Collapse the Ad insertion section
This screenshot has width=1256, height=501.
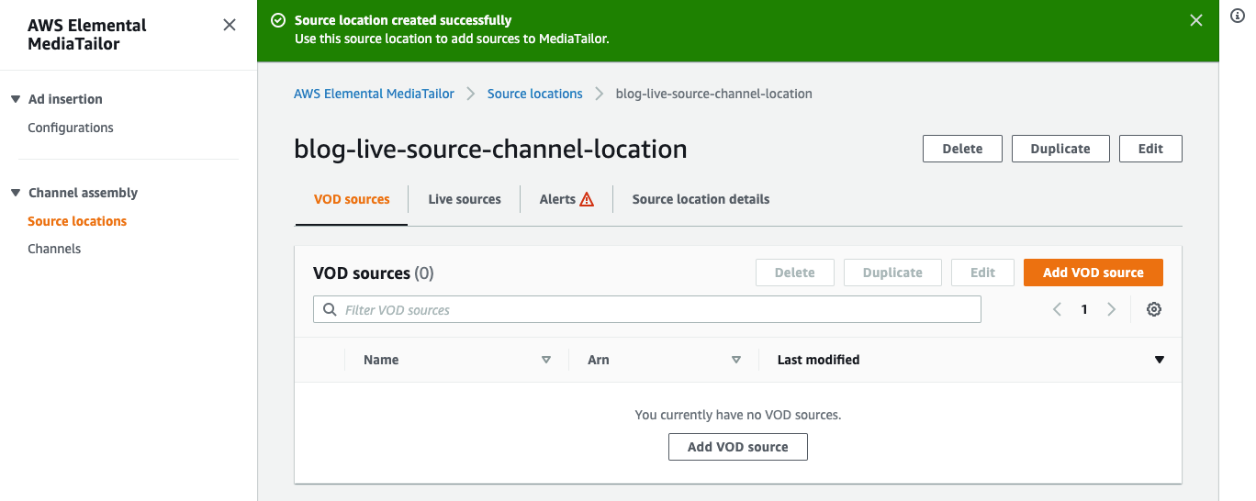tap(16, 99)
